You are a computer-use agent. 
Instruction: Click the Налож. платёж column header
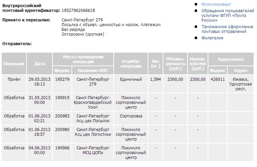click(x=198, y=63)
